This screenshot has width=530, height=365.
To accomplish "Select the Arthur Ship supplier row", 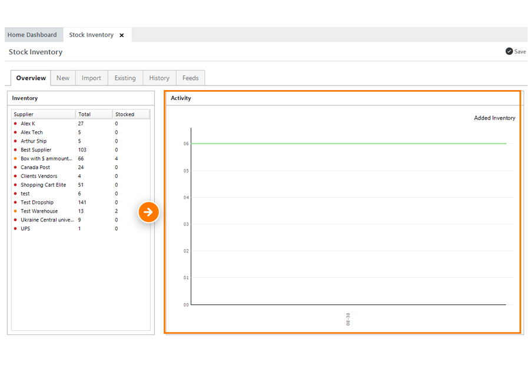I will pos(81,141).
